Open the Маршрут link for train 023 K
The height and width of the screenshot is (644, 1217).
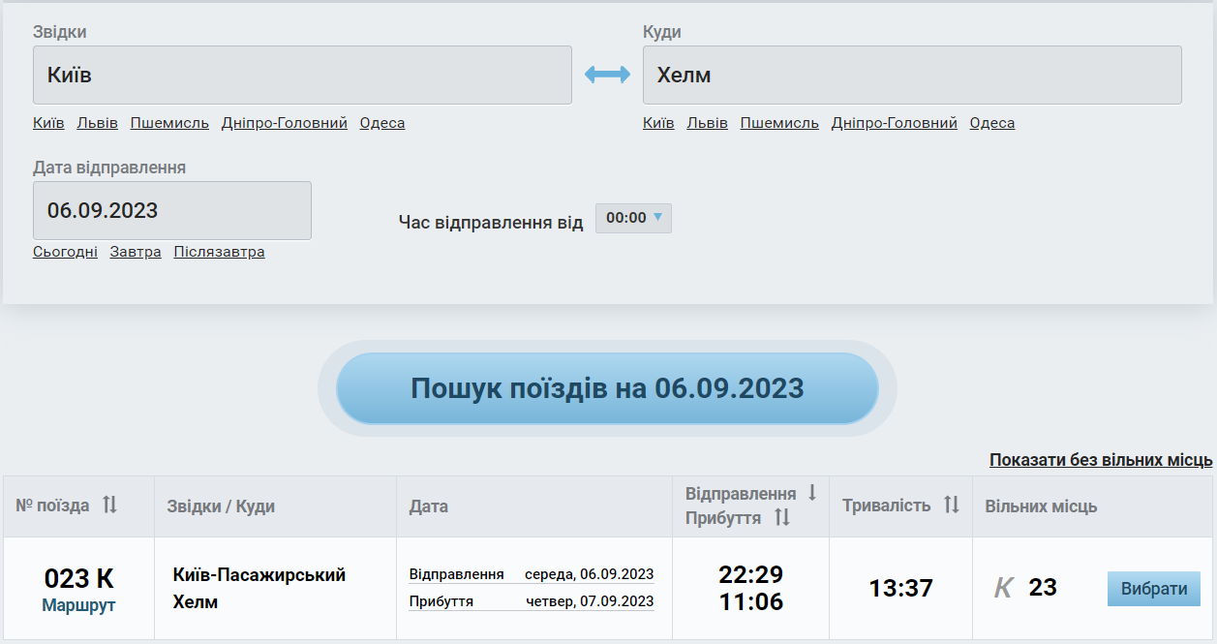pos(78,605)
